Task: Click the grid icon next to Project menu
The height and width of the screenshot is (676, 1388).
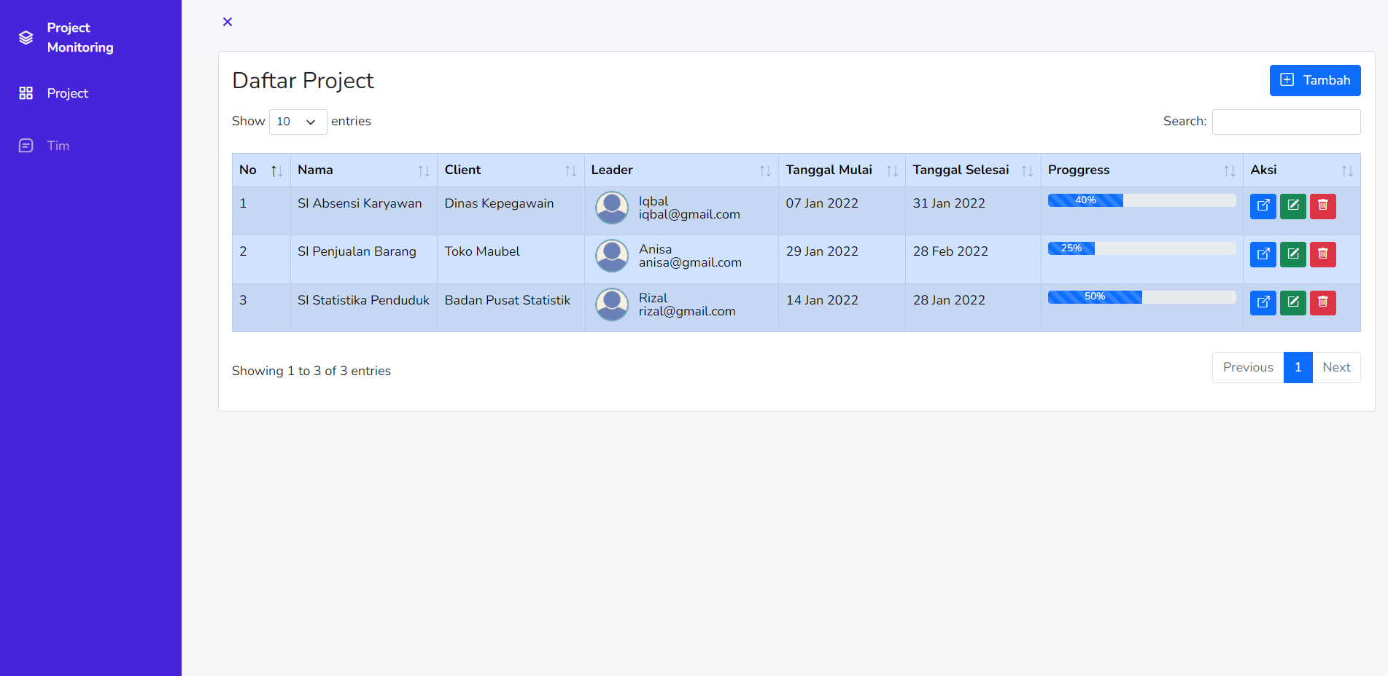Action: [26, 93]
